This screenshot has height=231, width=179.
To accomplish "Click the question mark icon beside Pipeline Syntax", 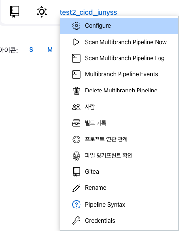I will point(76,204).
